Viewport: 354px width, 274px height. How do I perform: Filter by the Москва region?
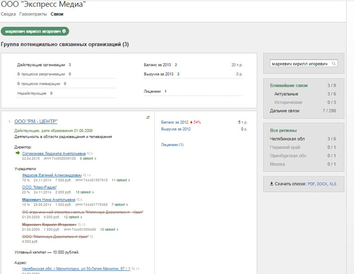pyautogui.click(x=277, y=164)
